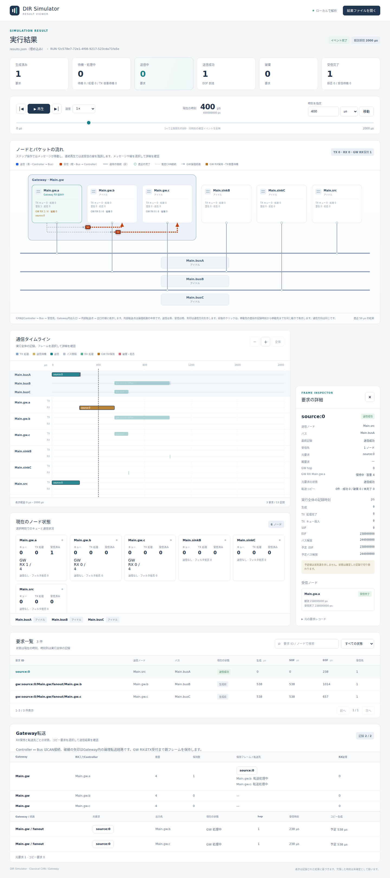Viewport: 390px width, 878px height.
Task: Click the Main.sinkB node state card
Action: click(204, 557)
